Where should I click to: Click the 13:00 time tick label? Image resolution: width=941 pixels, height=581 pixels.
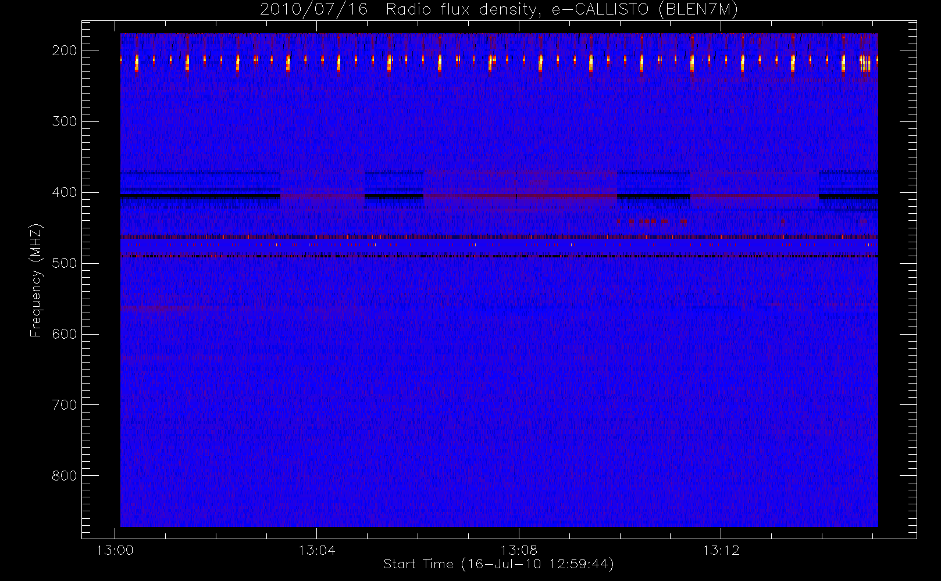tap(115, 550)
